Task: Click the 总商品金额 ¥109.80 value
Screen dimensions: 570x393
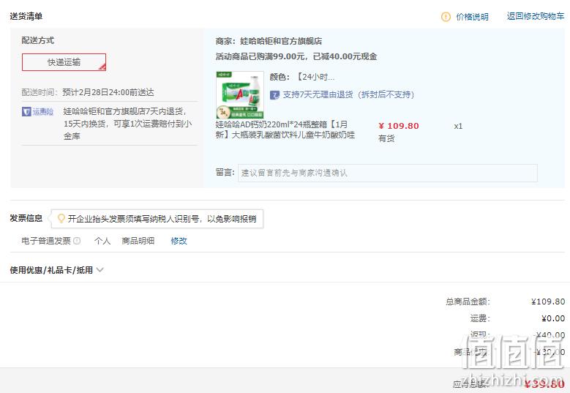Action: pos(548,302)
